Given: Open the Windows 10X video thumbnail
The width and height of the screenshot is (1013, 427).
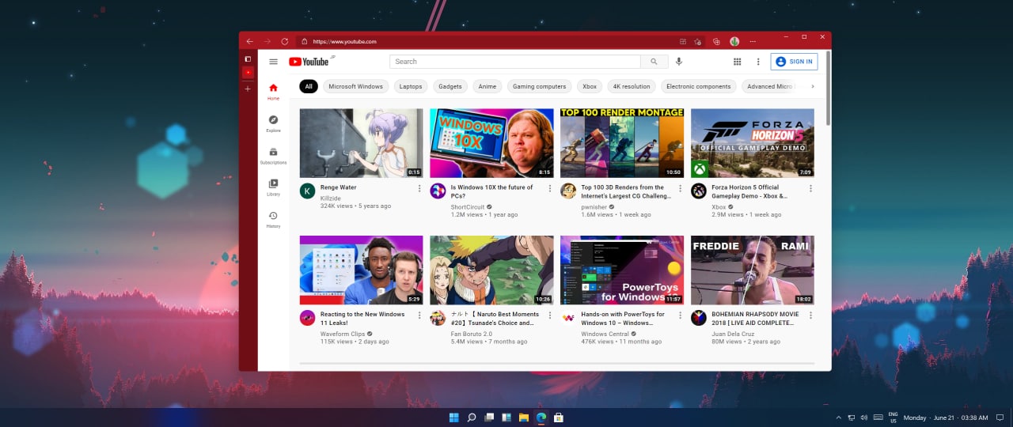Looking at the screenshot, I should coord(491,143).
